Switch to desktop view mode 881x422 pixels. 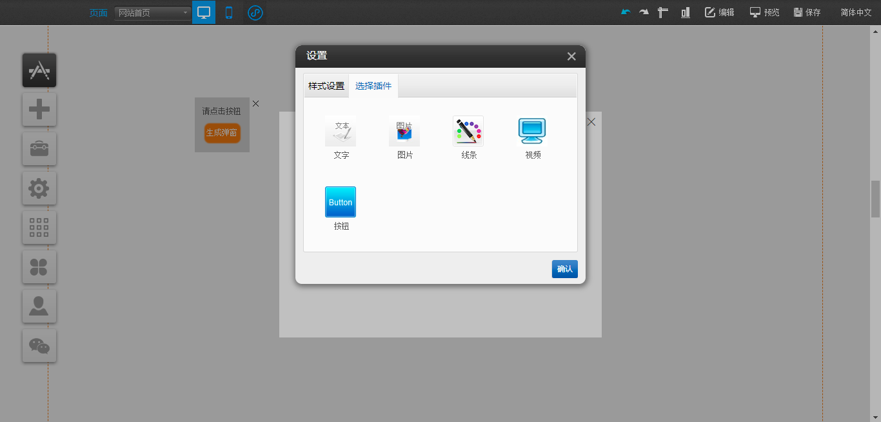pos(204,12)
